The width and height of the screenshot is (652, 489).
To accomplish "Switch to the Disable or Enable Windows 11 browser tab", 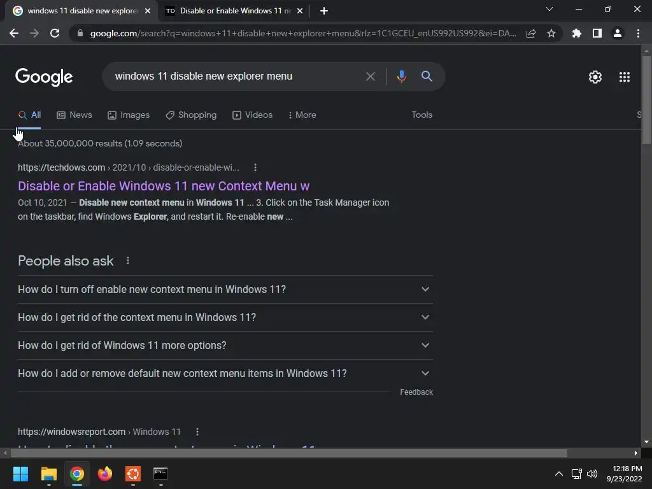I will click(x=234, y=11).
